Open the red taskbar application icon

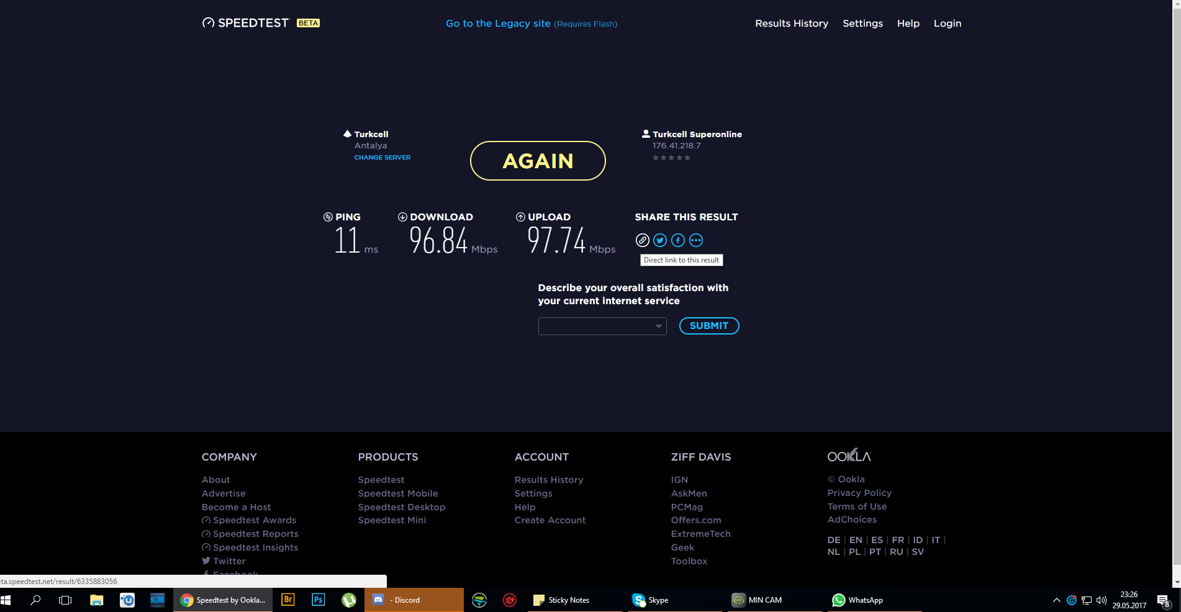pyautogui.click(x=510, y=600)
